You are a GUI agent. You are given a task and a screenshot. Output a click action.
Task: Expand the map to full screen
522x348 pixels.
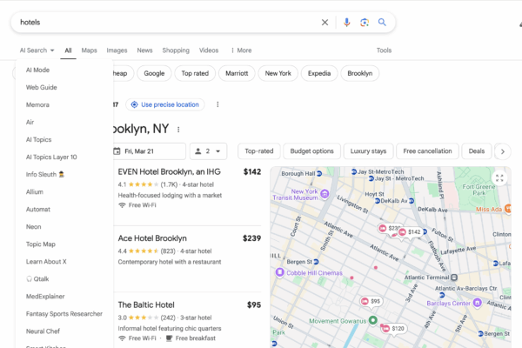(x=499, y=177)
